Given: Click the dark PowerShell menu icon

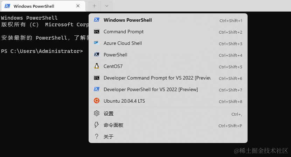Looking at the screenshot, I should click(97, 54).
